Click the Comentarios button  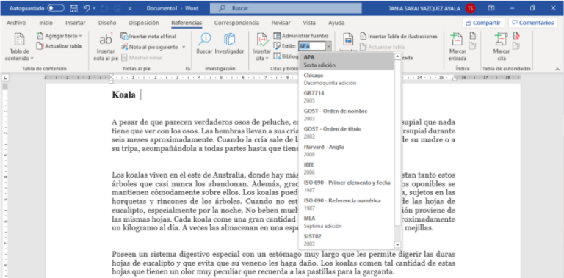pyautogui.click(x=533, y=23)
